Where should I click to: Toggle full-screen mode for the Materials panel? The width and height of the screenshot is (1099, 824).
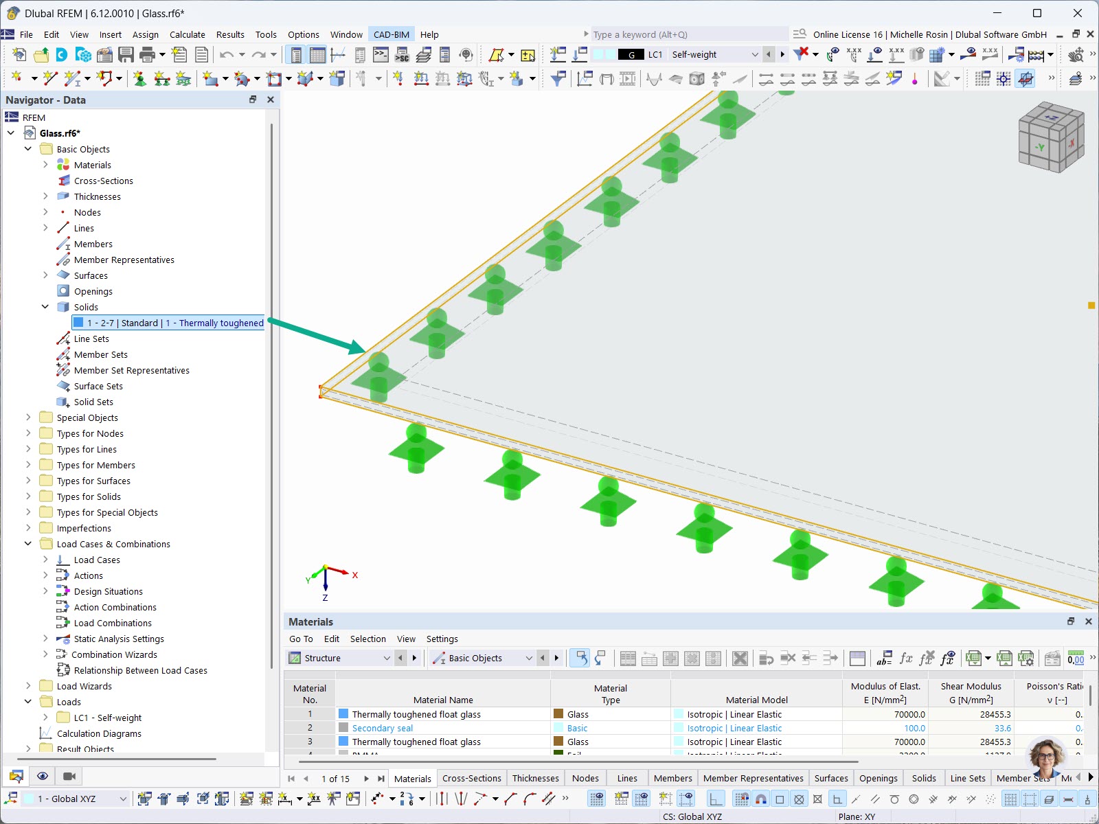pyautogui.click(x=1071, y=621)
